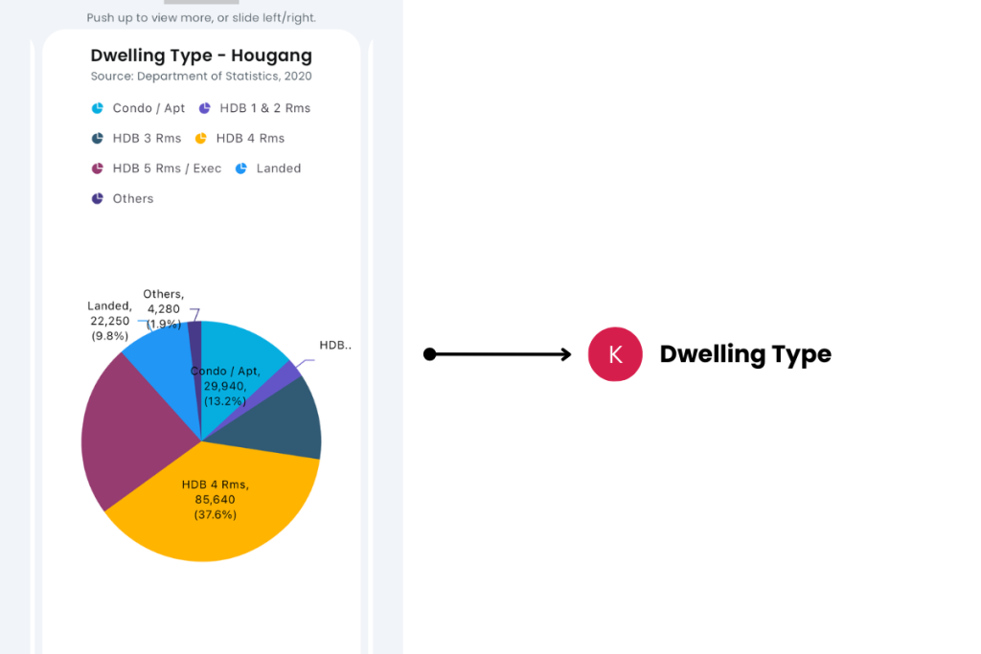The height and width of the screenshot is (654, 981).
Task: Click the HDB 1 & 2 Rms legend icon
Action: point(204,108)
